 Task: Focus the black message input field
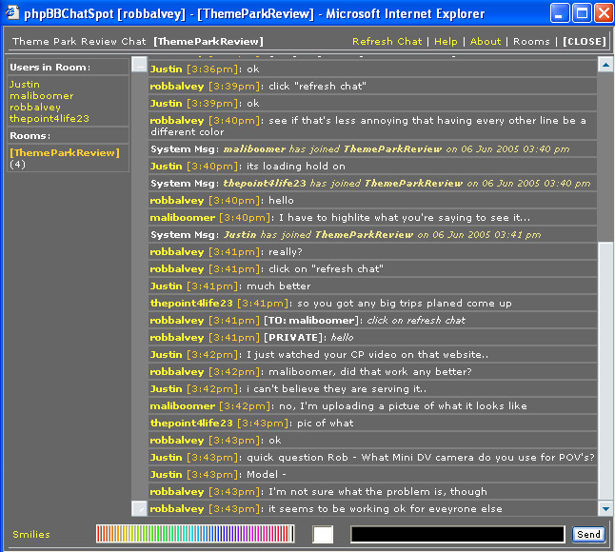(458, 534)
